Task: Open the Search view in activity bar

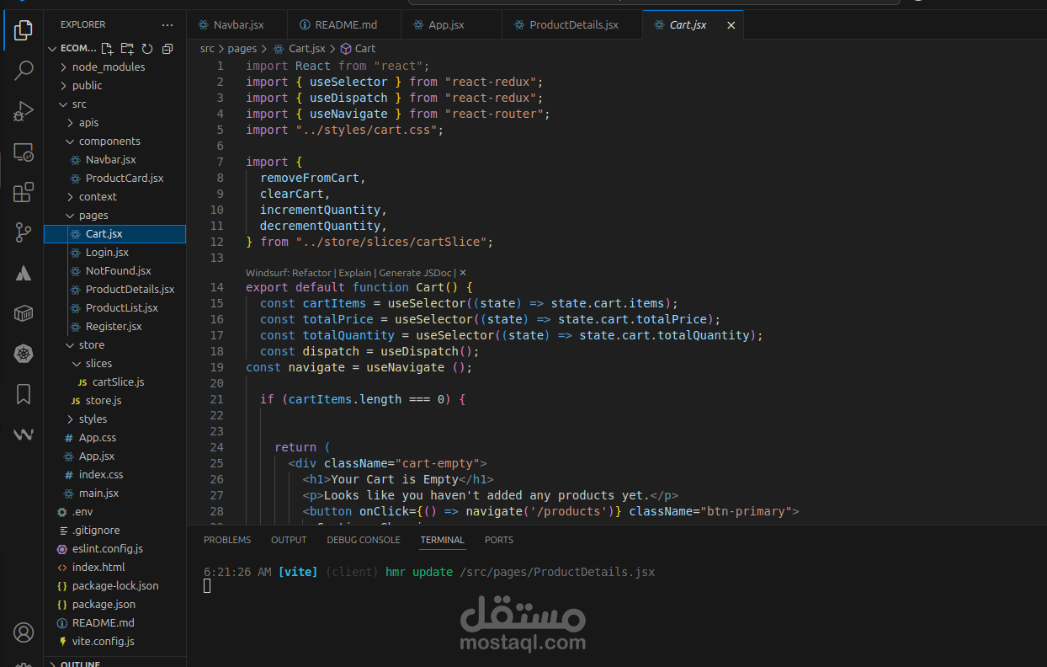Action: tap(24, 71)
